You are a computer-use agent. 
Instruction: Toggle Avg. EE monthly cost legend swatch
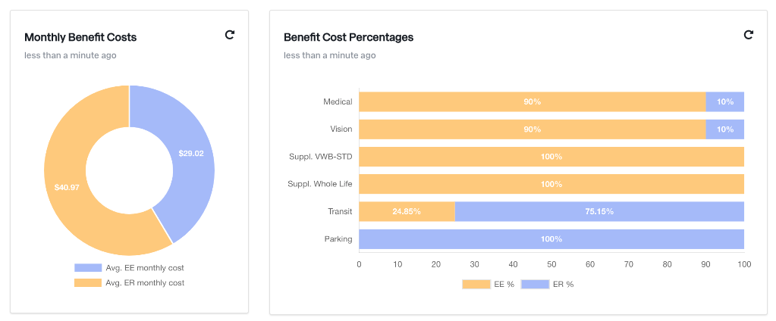tap(88, 268)
